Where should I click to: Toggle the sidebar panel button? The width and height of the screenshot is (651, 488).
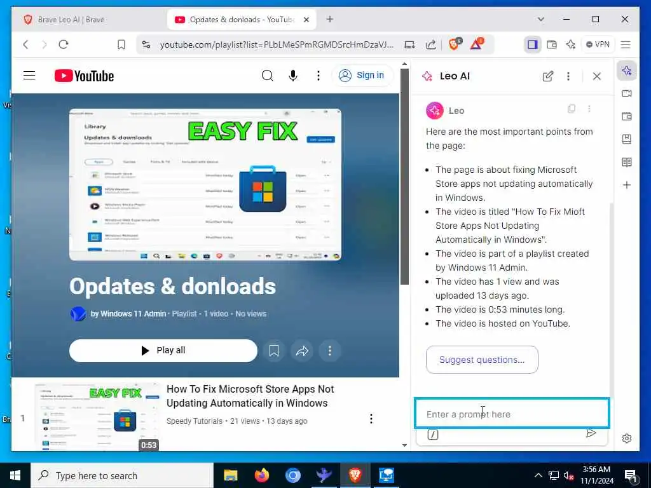tap(532, 44)
